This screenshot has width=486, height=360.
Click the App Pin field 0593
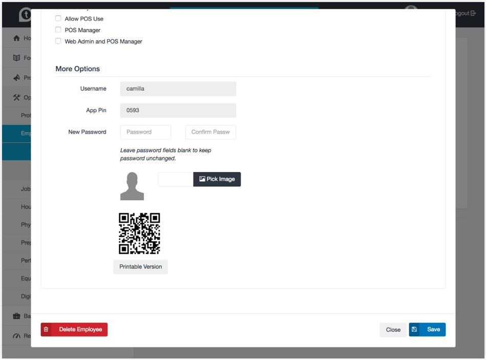[x=178, y=111]
